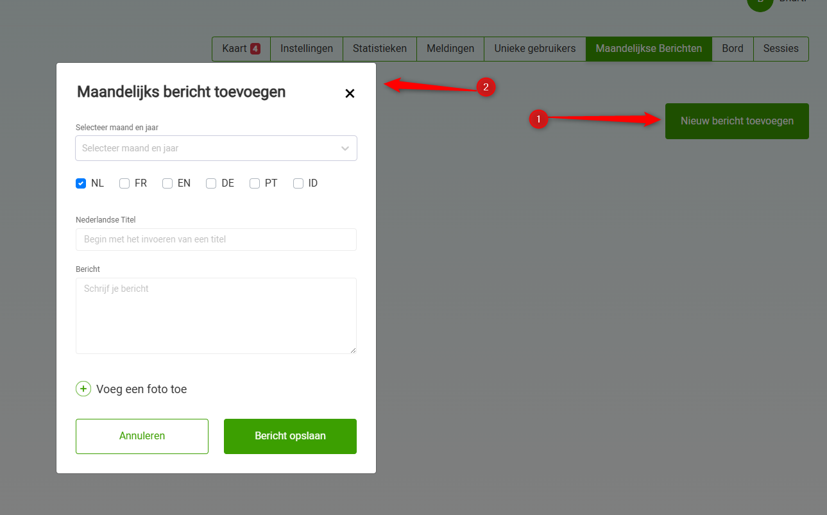Click the Annuleren button
The image size is (827, 515).
[x=142, y=436]
